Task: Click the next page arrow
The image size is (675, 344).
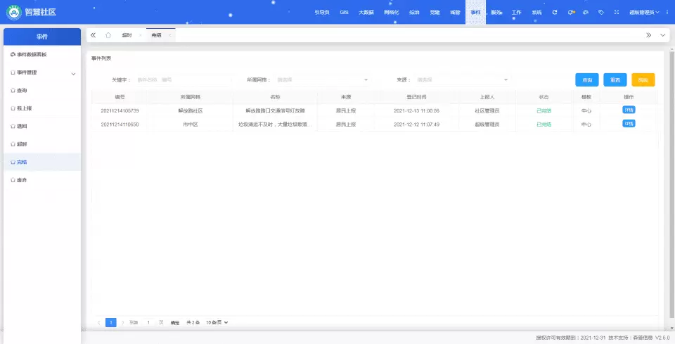Action: click(x=122, y=322)
